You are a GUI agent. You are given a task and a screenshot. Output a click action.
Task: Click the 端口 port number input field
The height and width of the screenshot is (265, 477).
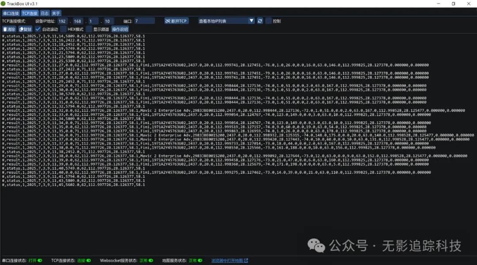point(144,21)
